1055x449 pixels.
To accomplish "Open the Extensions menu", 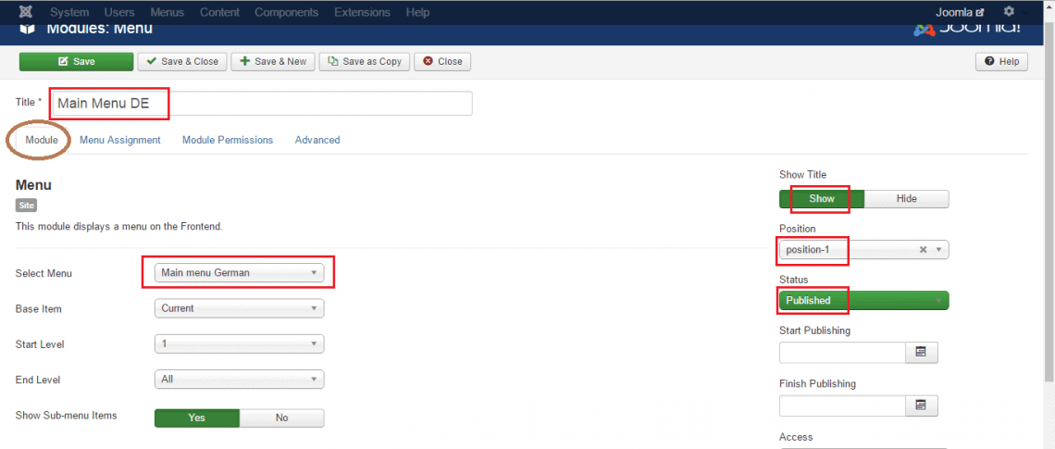I will (362, 12).
